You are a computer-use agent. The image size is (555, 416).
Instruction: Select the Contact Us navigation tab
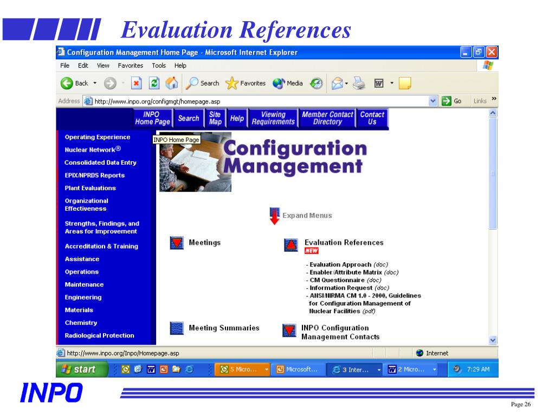(372, 118)
